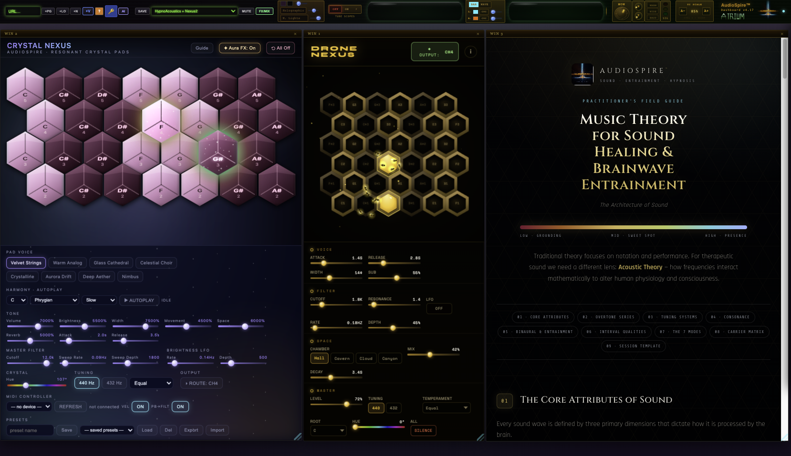The width and height of the screenshot is (791, 456).
Task: Open the Slow autoplay speed dropdown
Action: coord(99,300)
